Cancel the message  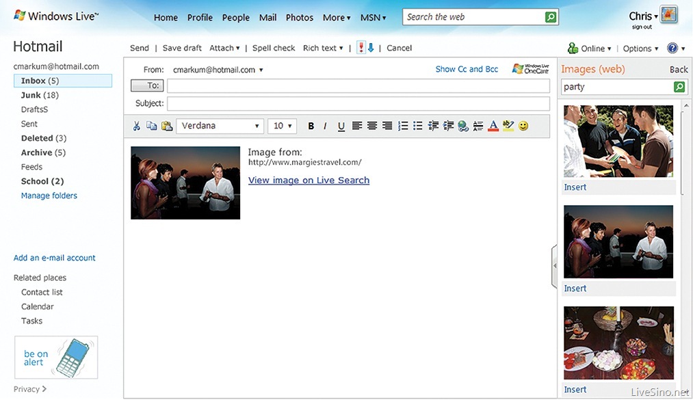click(399, 48)
